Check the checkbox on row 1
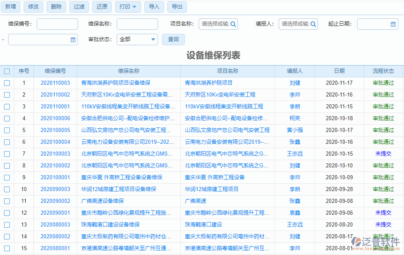This screenshot has height=255, width=404. pyautogui.click(x=7, y=83)
